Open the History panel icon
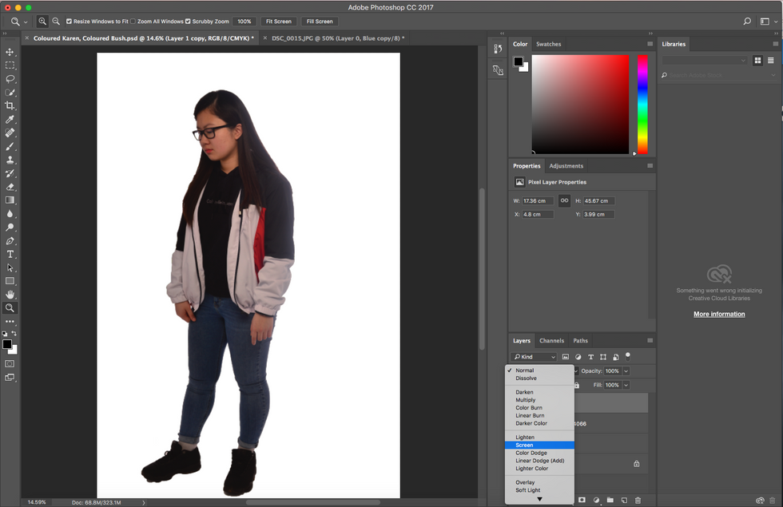Screen dimensions: 783x507 (498, 49)
